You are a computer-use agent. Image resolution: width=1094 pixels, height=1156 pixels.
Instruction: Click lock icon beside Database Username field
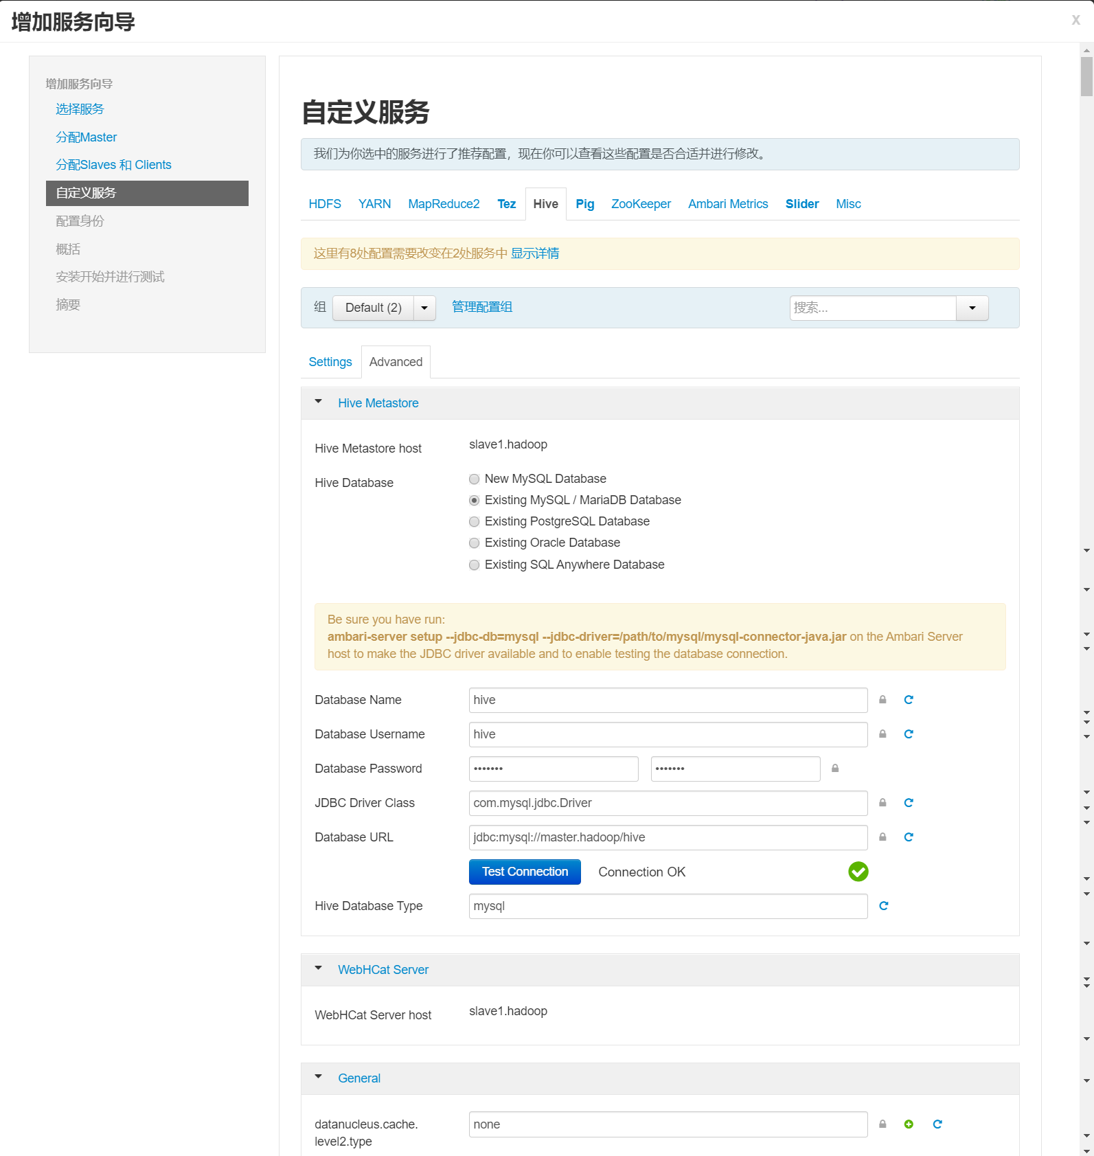[882, 734]
